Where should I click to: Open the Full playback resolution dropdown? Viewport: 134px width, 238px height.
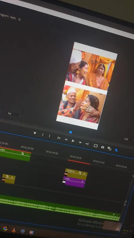(x=129, y=139)
